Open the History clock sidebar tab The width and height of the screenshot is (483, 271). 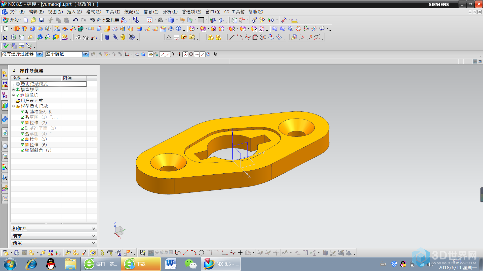(x=5, y=146)
